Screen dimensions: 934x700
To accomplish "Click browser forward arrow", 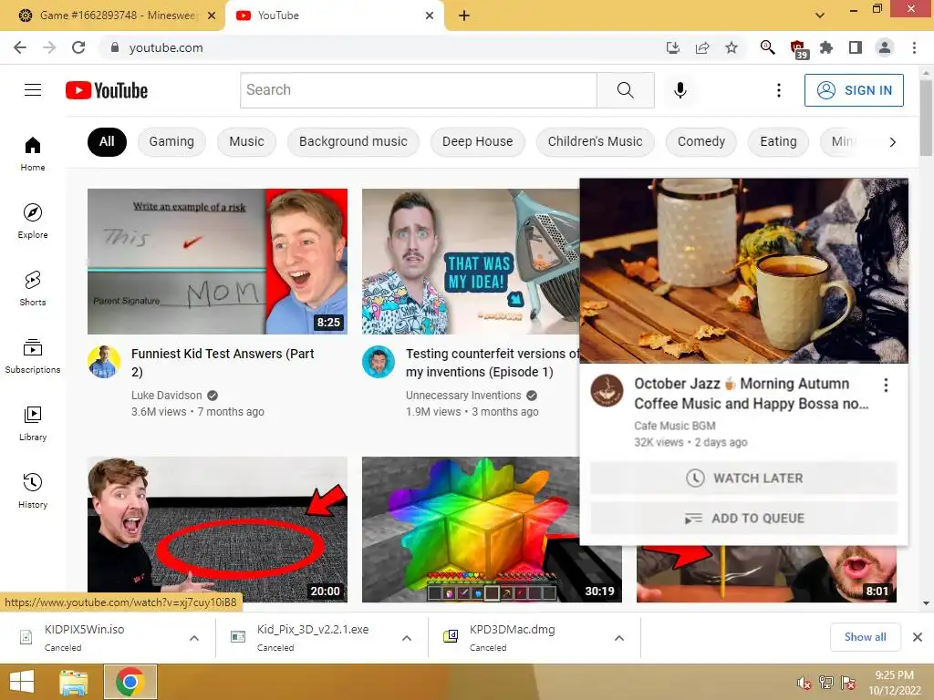I will coord(49,47).
